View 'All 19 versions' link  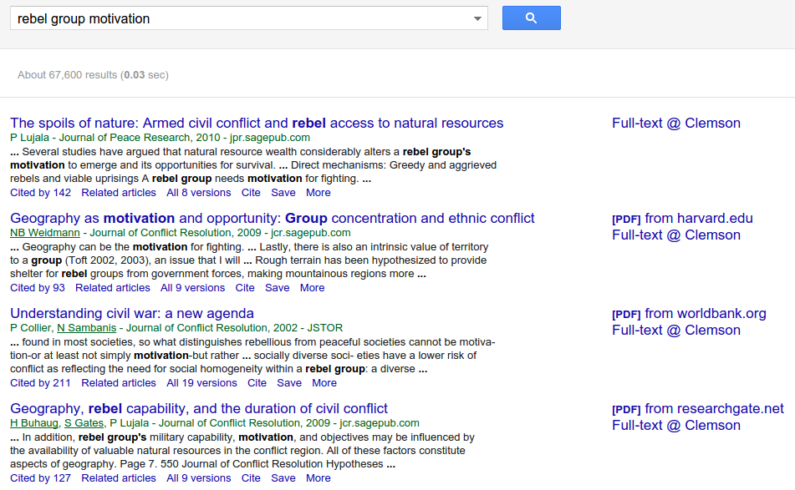tap(201, 383)
